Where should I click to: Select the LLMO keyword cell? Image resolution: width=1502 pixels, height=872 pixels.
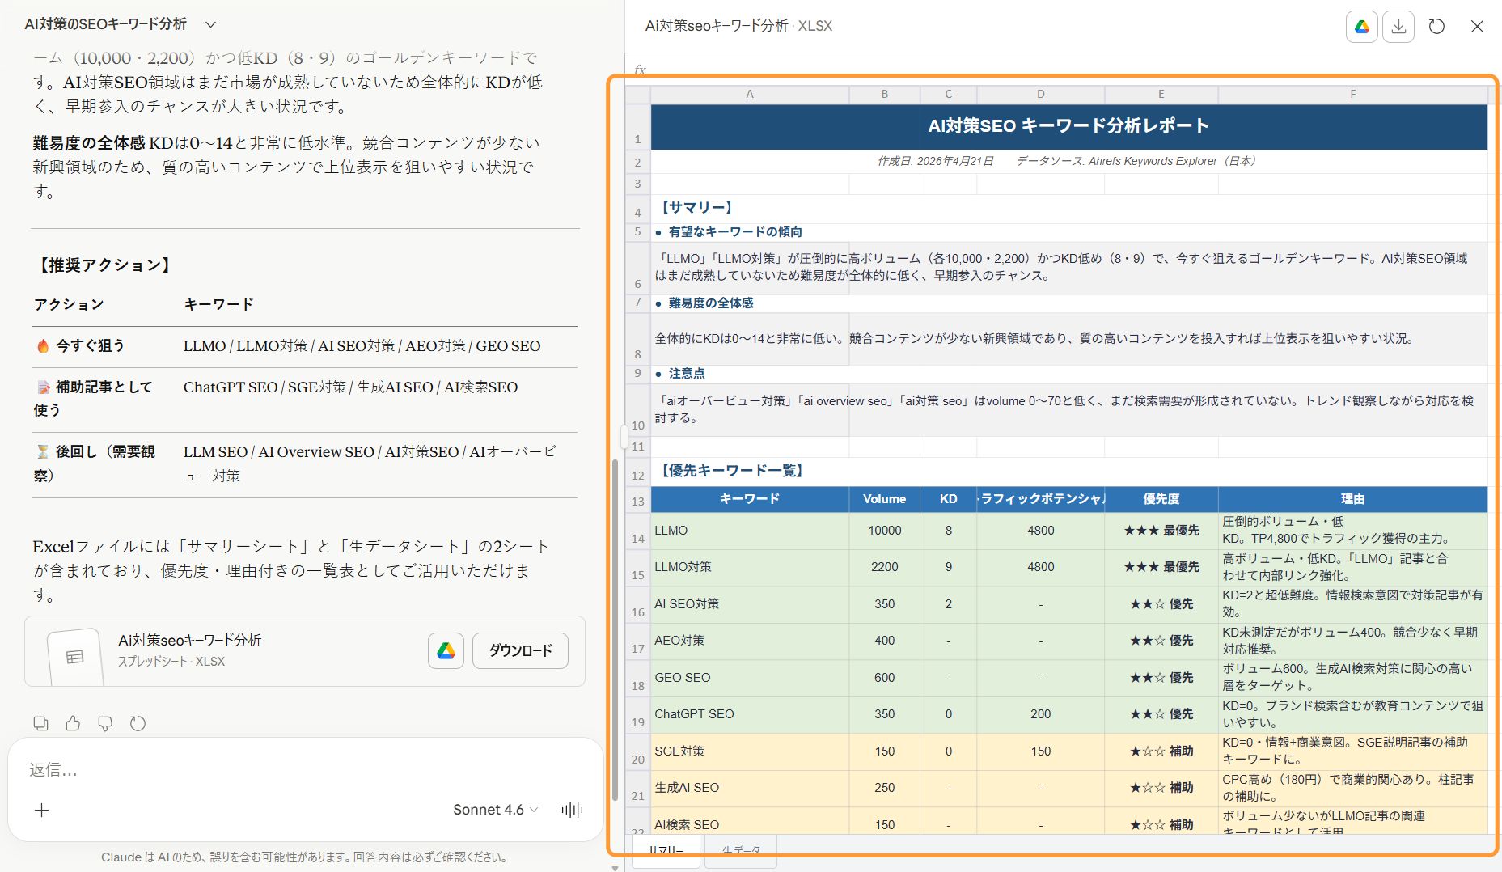749,531
